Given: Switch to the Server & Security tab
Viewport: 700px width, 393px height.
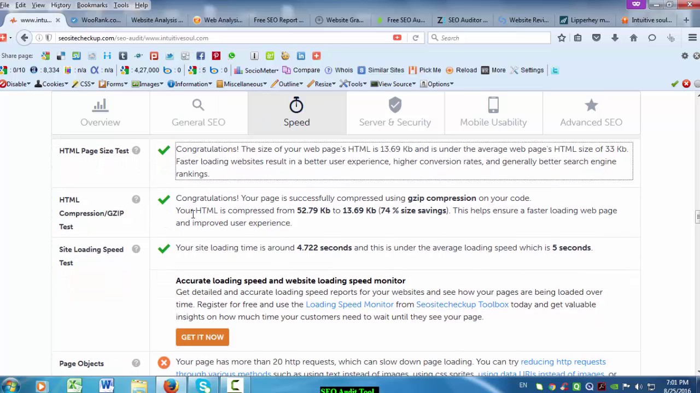Looking at the screenshot, I should pyautogui.click(x=395, y=113).
